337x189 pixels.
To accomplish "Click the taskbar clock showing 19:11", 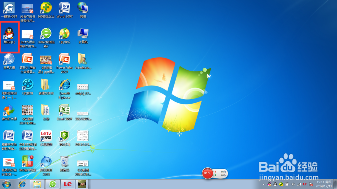I will pyautogui.click(x=324, y=184).
